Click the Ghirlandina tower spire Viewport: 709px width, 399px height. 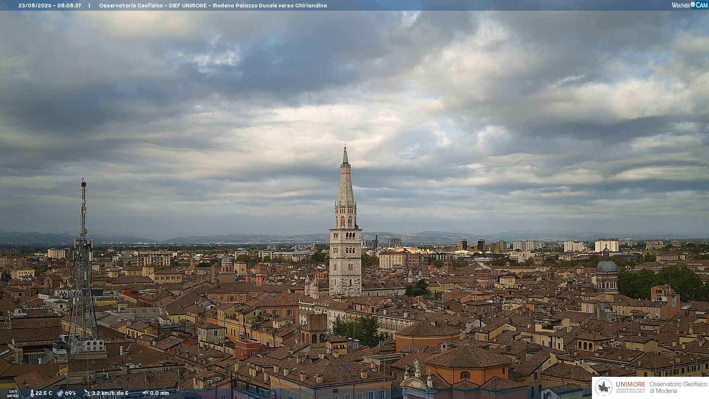pyautogui.click(x=345, y=177)
